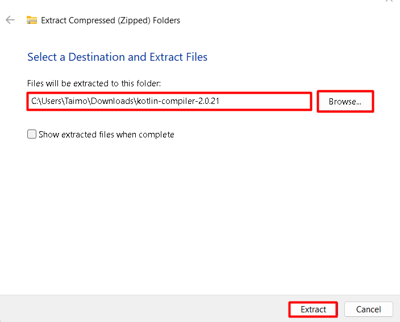Close the dialog with the X icon
Image resolution: width=400 pixels, height=322 pixels.
[389, 1]
